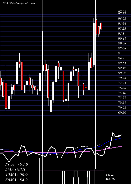Image resolution: width=131 pixels, height=184 pixels.
Task: Click the 73.77 price axis label
Action: pyautogui.click(x=122, y=98)
